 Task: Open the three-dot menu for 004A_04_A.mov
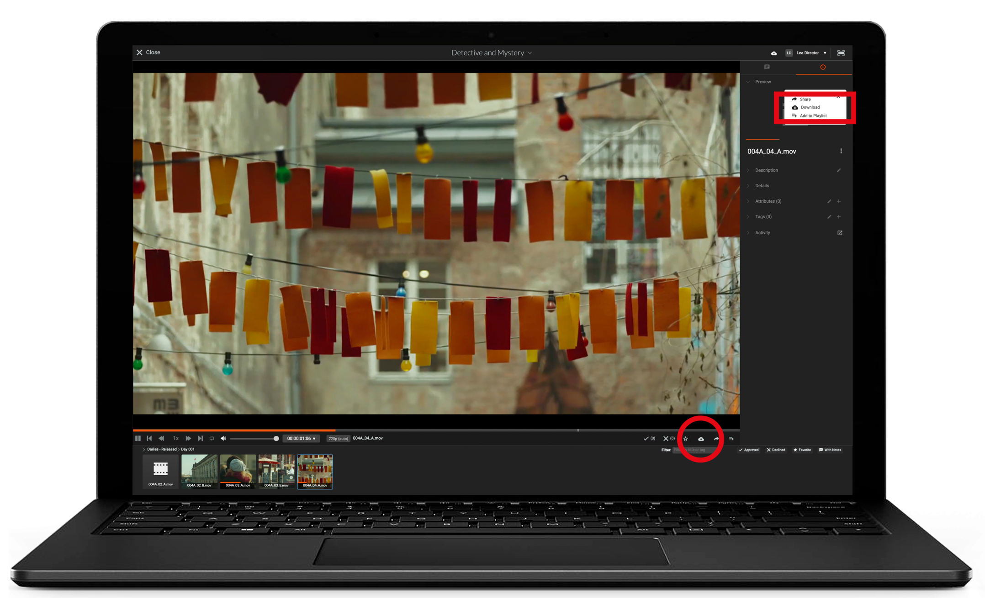(841, 151)
